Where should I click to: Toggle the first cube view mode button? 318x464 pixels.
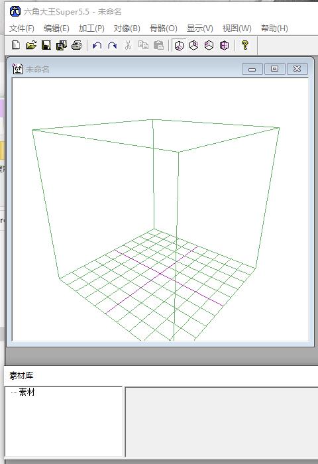179,45
